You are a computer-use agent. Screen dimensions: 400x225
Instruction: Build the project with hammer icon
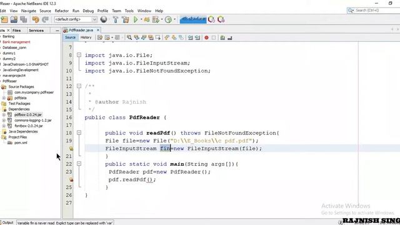point(116,19)
